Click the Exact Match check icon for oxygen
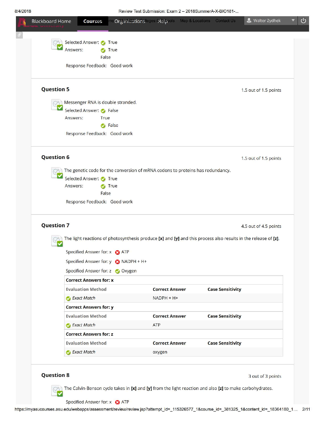This screenshot has height=421, width=325. tap(68, 352)
